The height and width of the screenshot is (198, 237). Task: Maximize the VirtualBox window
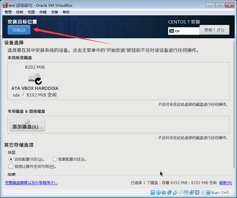(220, 6)
